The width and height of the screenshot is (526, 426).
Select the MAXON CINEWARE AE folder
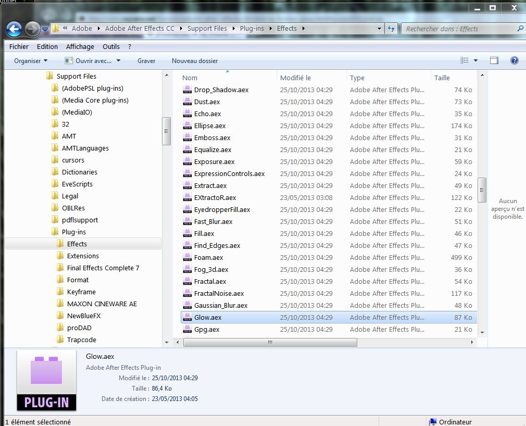click(x=102, y=304)
